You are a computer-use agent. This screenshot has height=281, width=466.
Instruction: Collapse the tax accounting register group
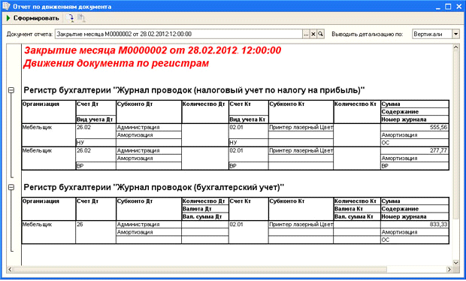[11, 90]
